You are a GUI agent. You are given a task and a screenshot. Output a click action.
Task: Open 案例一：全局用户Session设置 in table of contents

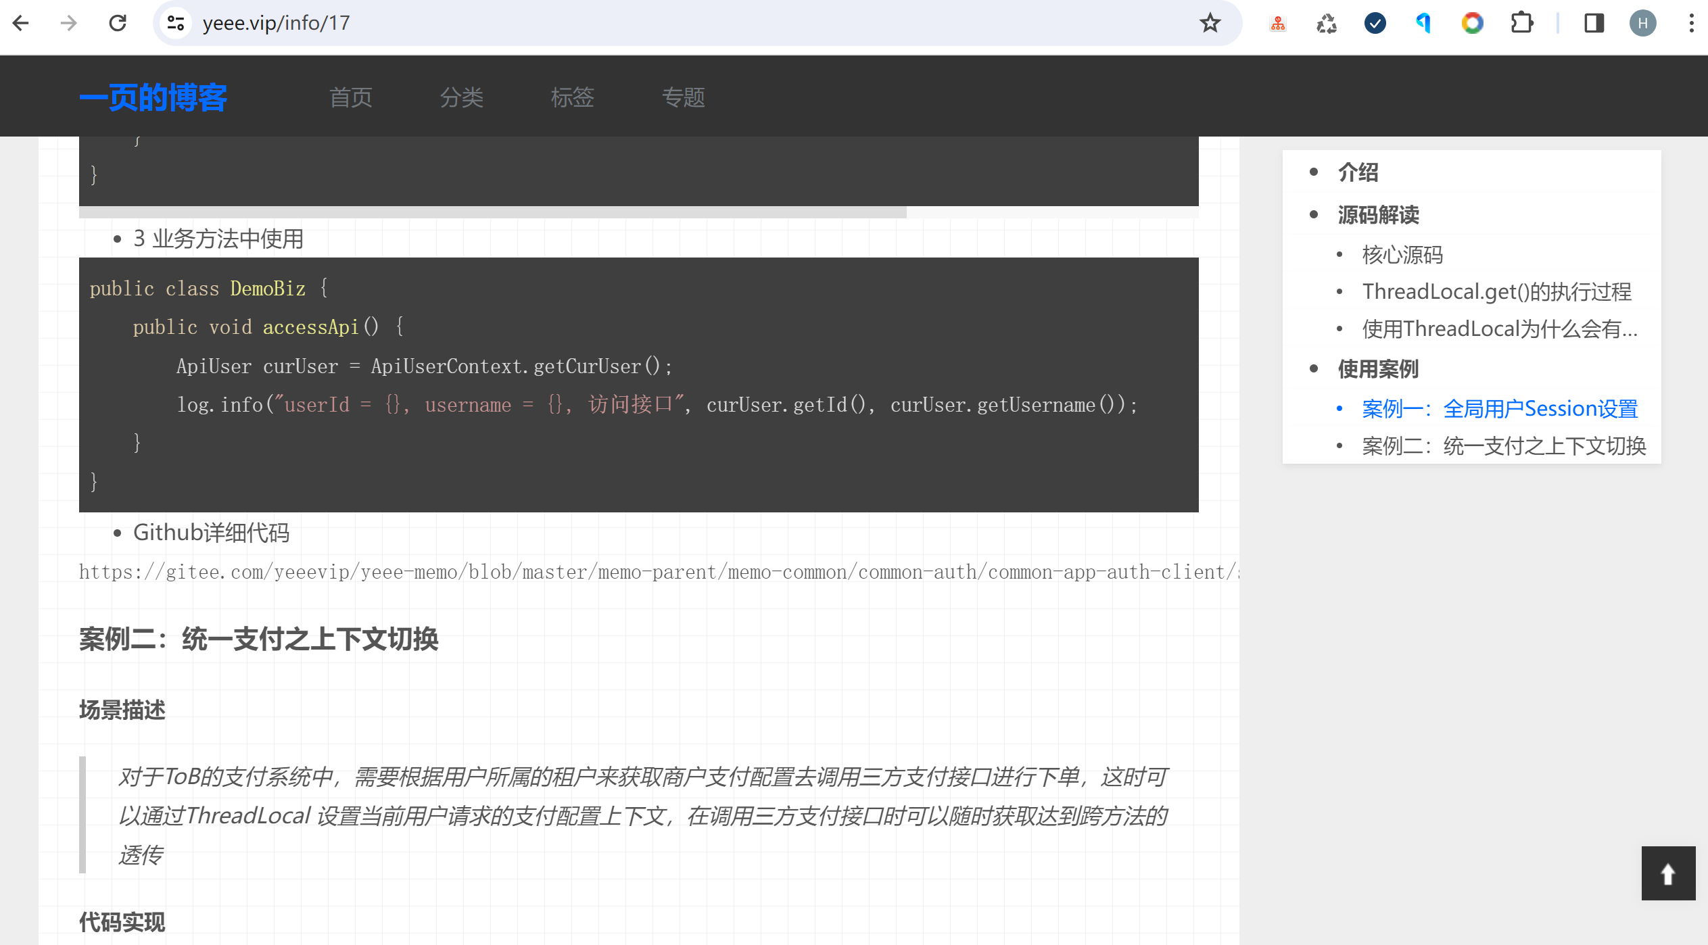tap(1500, 408)
